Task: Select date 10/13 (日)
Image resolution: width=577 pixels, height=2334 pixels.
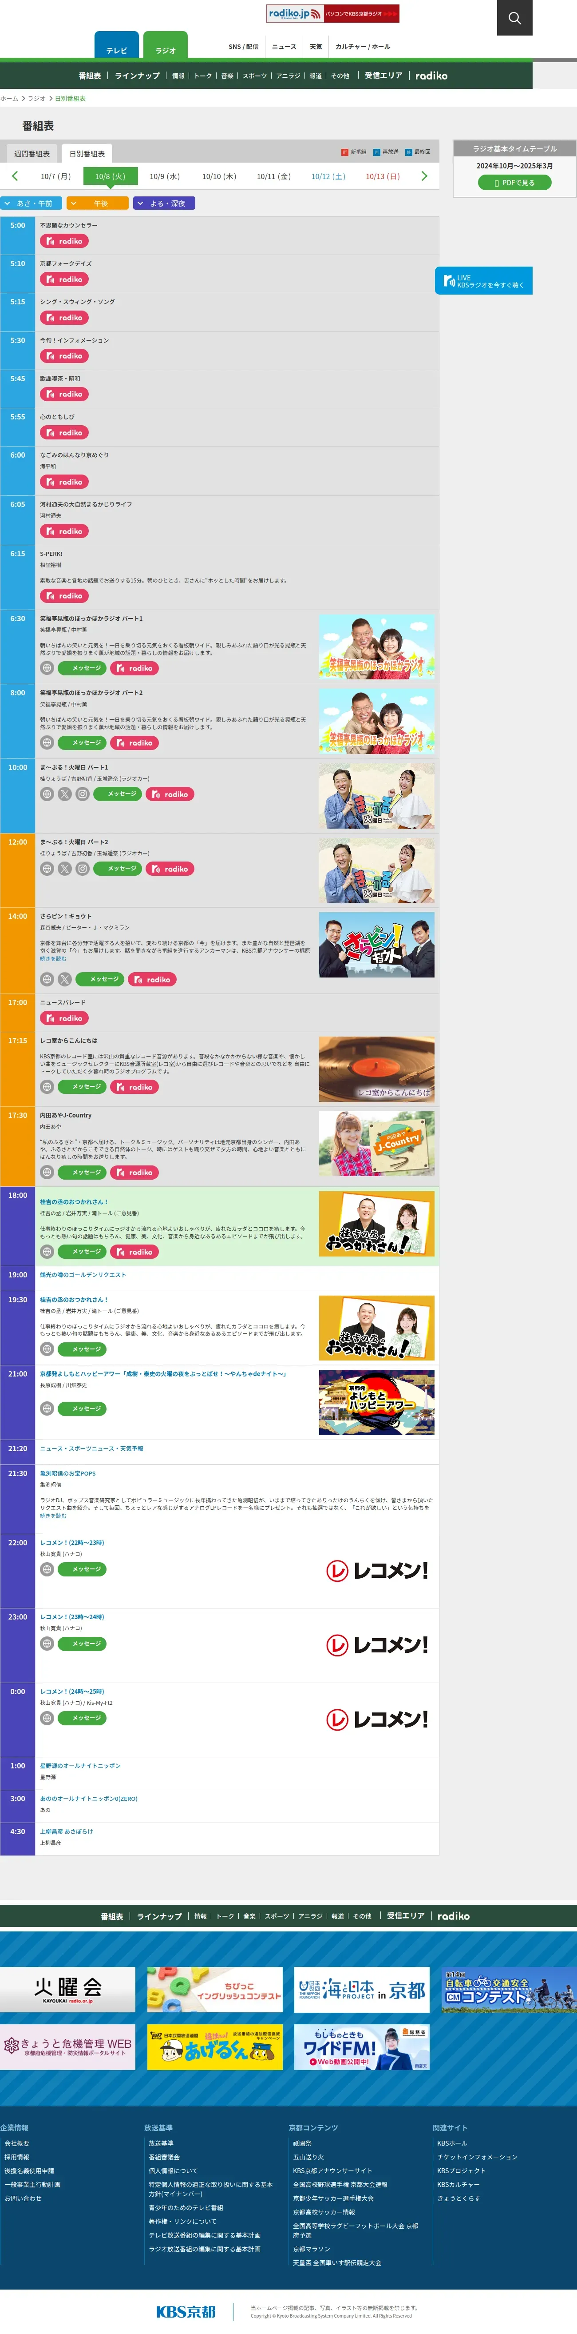Action: click(x=383, y=177)
